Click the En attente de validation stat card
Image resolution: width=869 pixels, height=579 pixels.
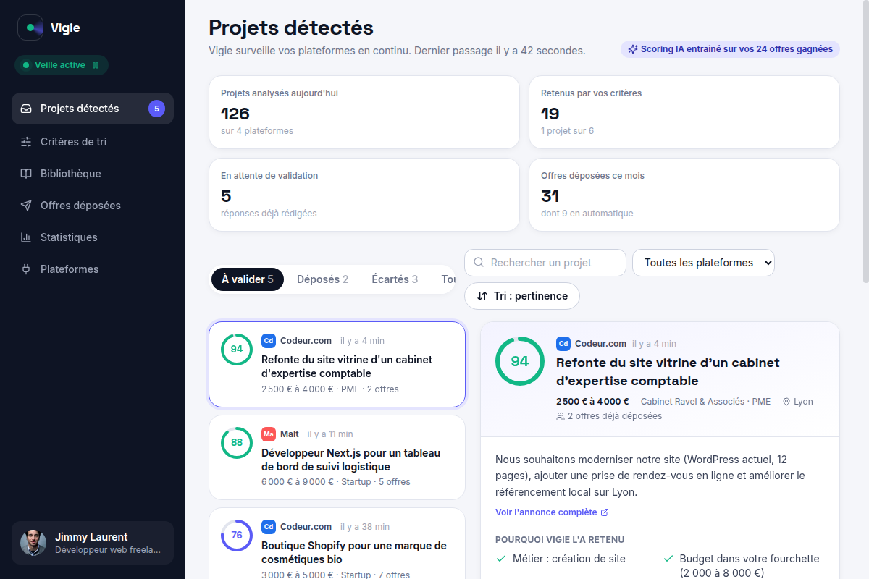364,195
